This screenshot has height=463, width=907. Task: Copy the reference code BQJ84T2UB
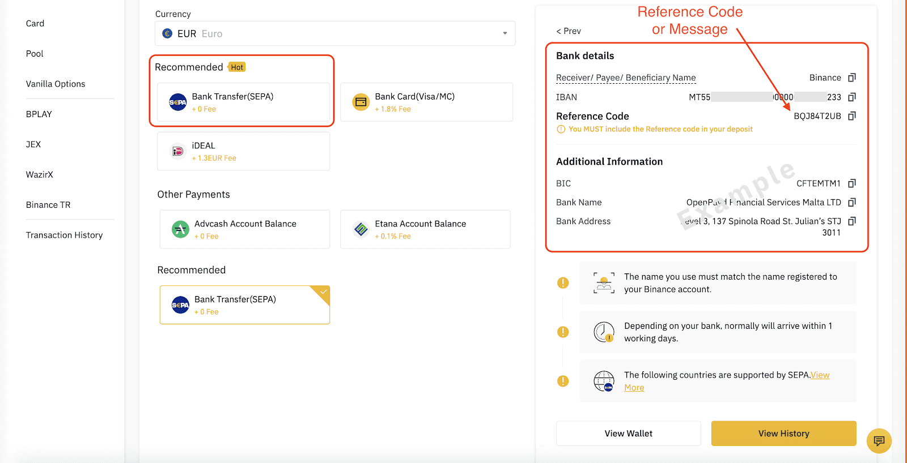851,116
